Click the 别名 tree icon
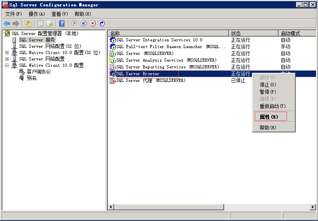 pyautogui.click(x=22, y=78)
